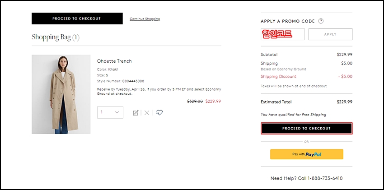
Task: Click the trench coat product thumbnail
Action: 61,94
